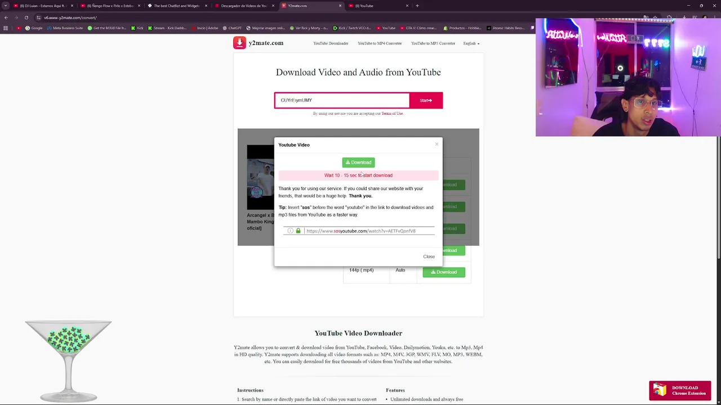Viewport: 721px width, 405px height.
Task: Click the site info icon in address bar
Action: click(39, 17)
